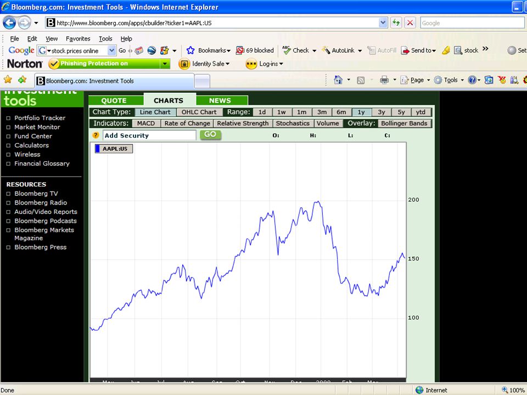The height and width of the screenshot is (395, 527).
Task: Open Favorites Center star icon
Action: click(x=8, y=80)
